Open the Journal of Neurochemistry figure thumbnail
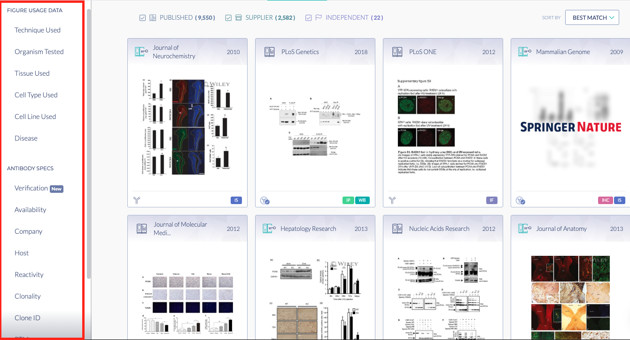630x340 pixels. [x=187, y=127]
